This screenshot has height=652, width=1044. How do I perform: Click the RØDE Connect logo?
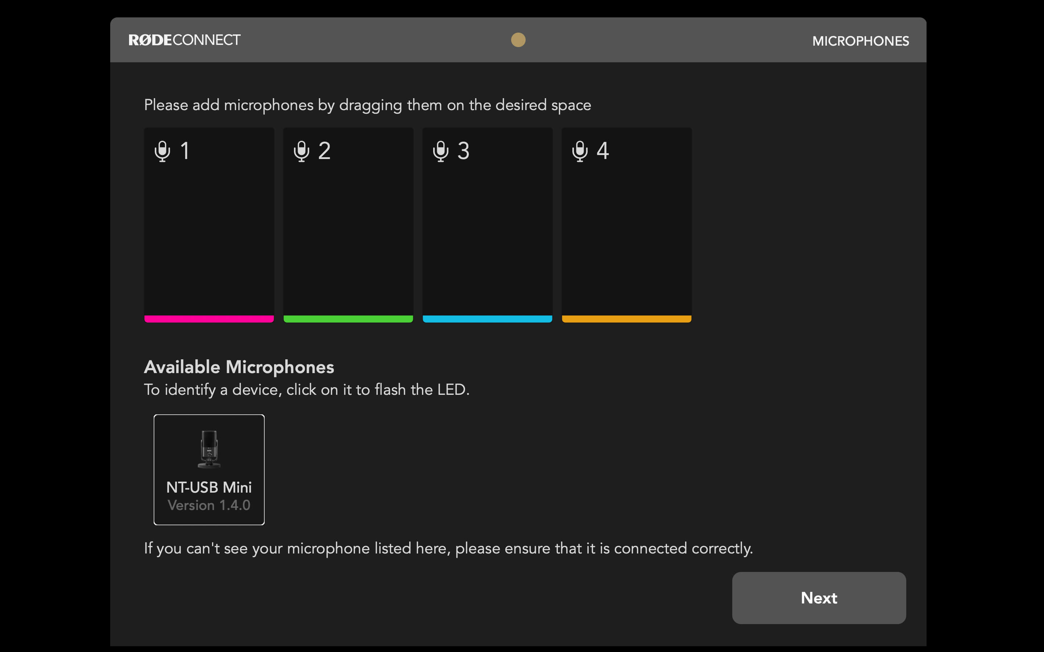point(184,40)
